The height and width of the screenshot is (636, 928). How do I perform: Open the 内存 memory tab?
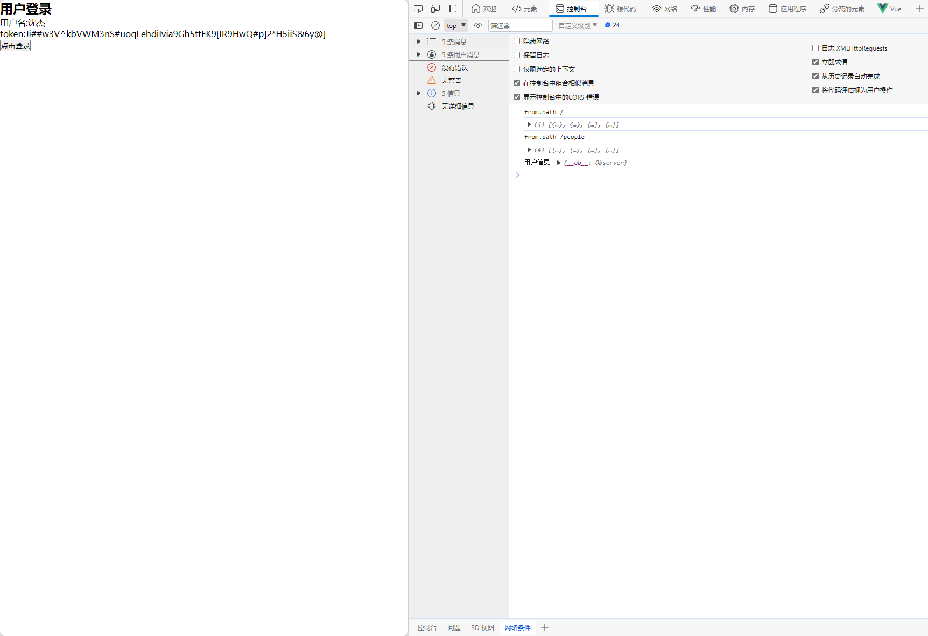pyautogui.click(x=742, y=9)
